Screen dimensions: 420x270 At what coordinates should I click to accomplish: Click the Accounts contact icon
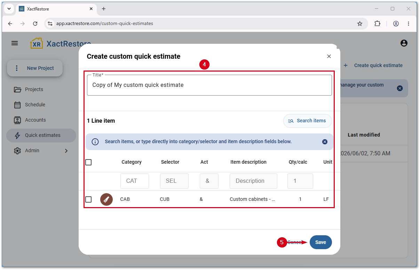click(17, 120)
